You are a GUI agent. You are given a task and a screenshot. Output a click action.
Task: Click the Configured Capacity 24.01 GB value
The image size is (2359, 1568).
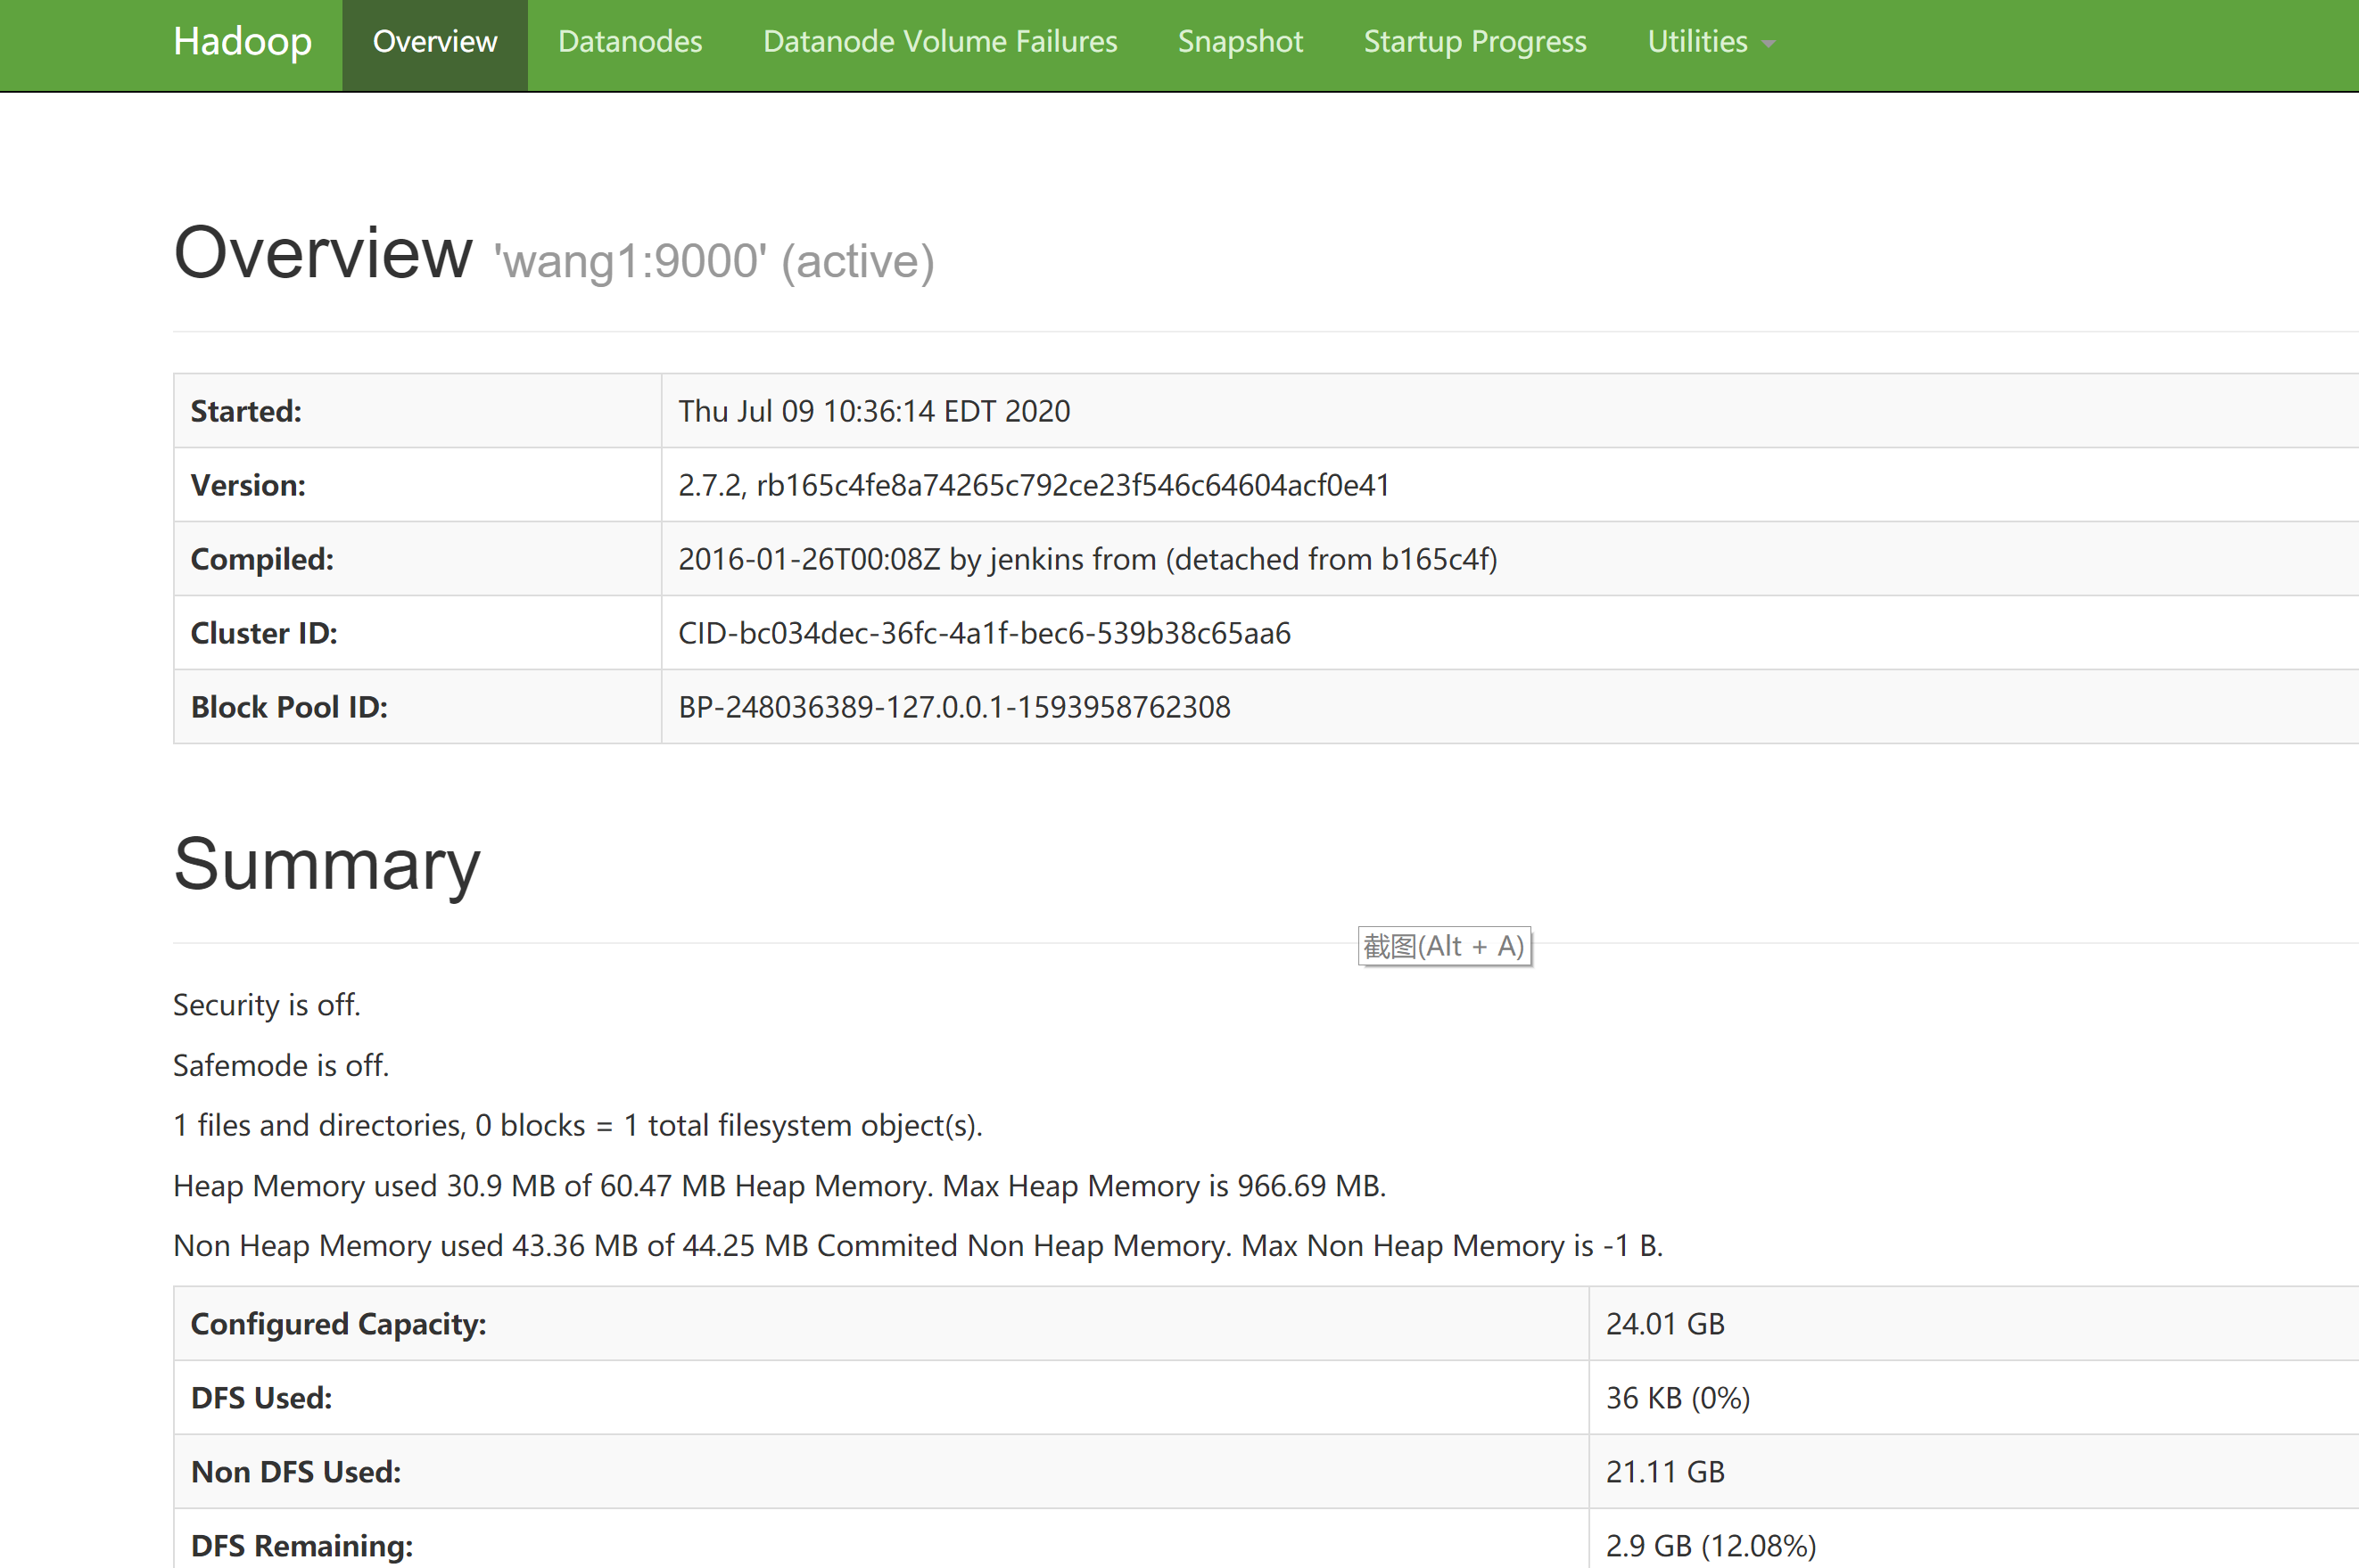1665,1324
